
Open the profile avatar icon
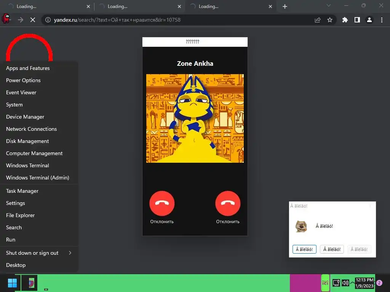[369, 20]
